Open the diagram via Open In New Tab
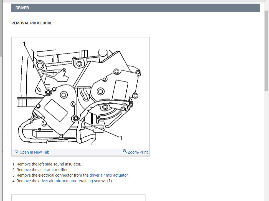Screen dimensions: 269x201 pos(34,152)
